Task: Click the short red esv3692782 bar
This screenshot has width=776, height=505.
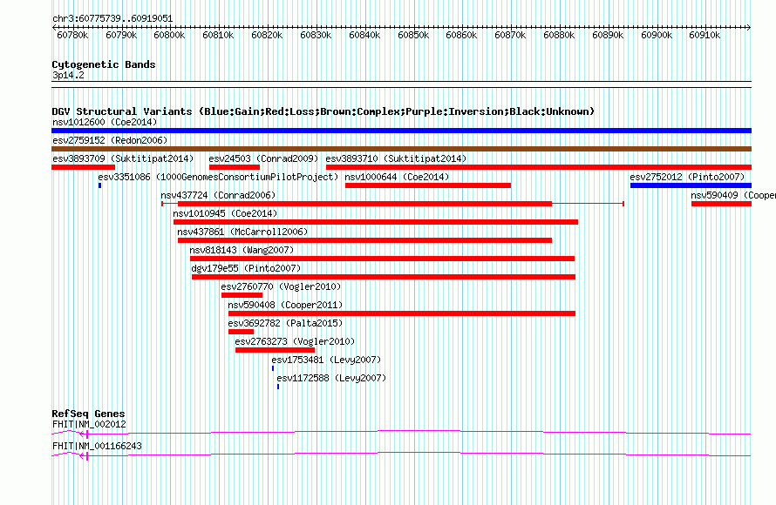Action: click(x=241, y=332)
